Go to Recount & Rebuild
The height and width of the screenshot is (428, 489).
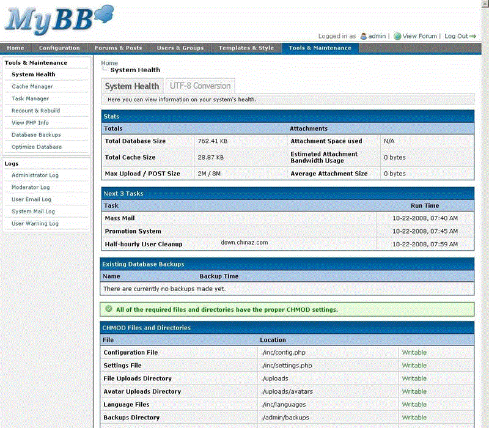pos(36,111)
